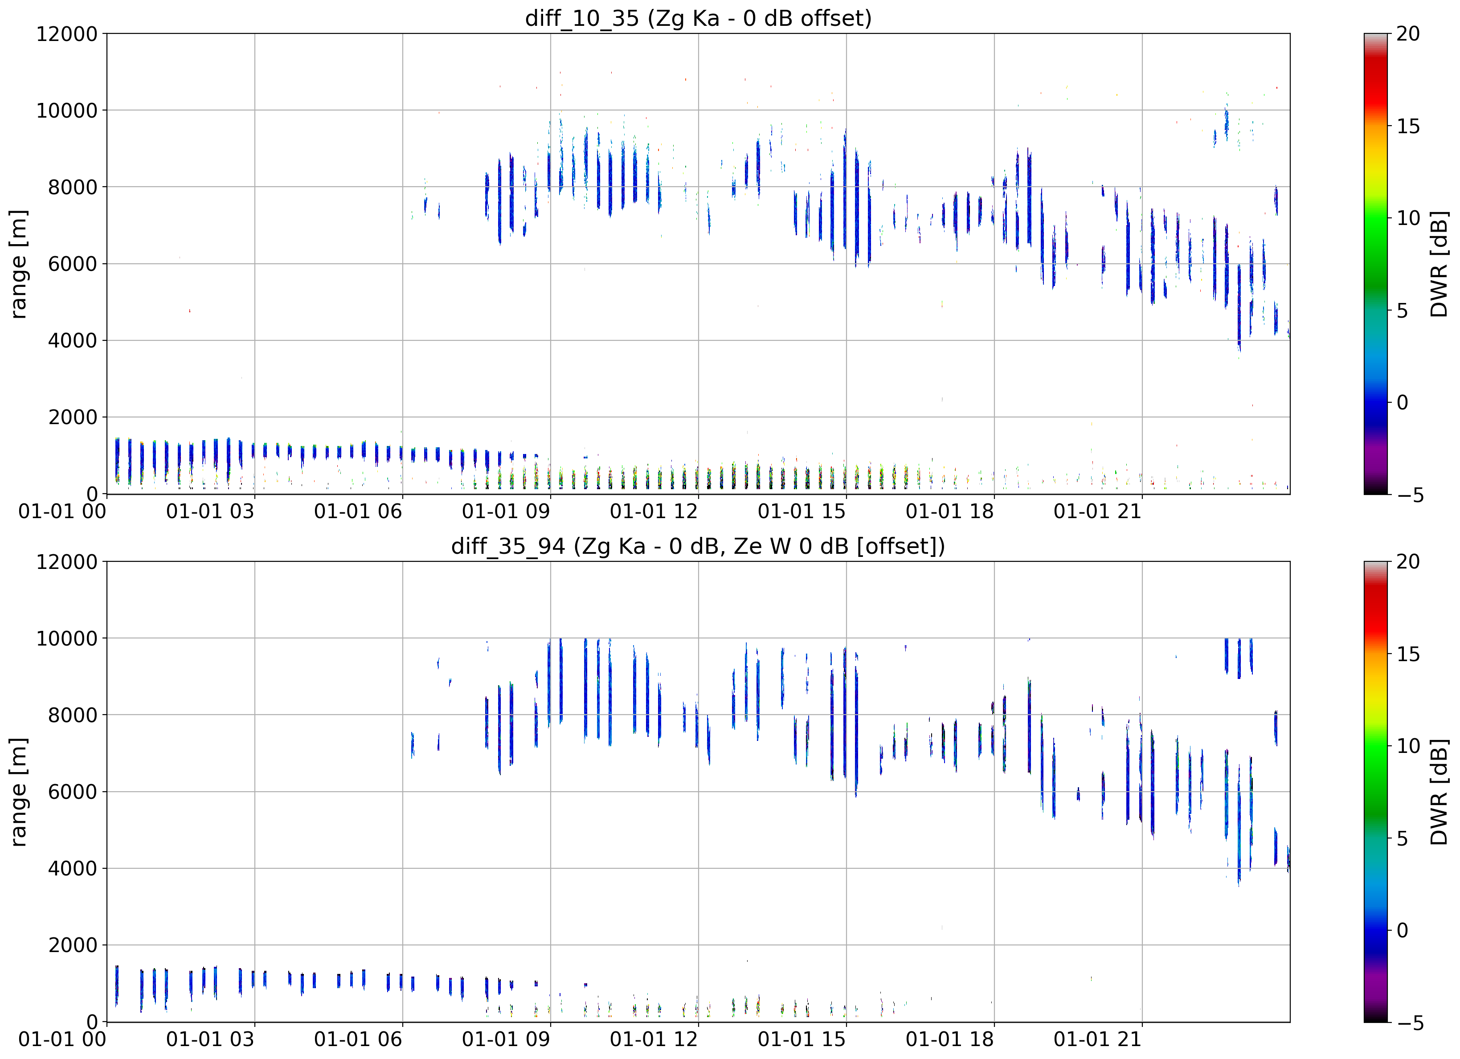Click the 10 label on bottom colorbar

pos(1408,746)
